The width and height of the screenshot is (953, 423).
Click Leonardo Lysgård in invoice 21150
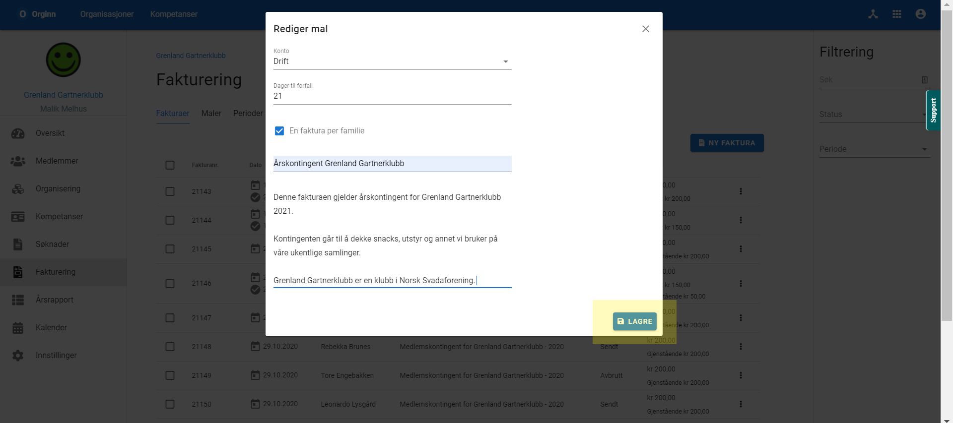pos(348,404)
